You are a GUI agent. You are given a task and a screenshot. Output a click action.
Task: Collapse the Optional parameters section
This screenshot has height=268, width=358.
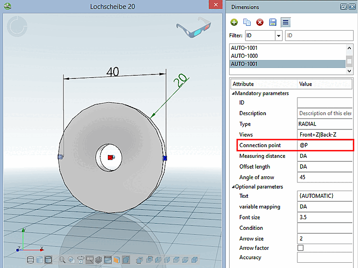[233, 187]
